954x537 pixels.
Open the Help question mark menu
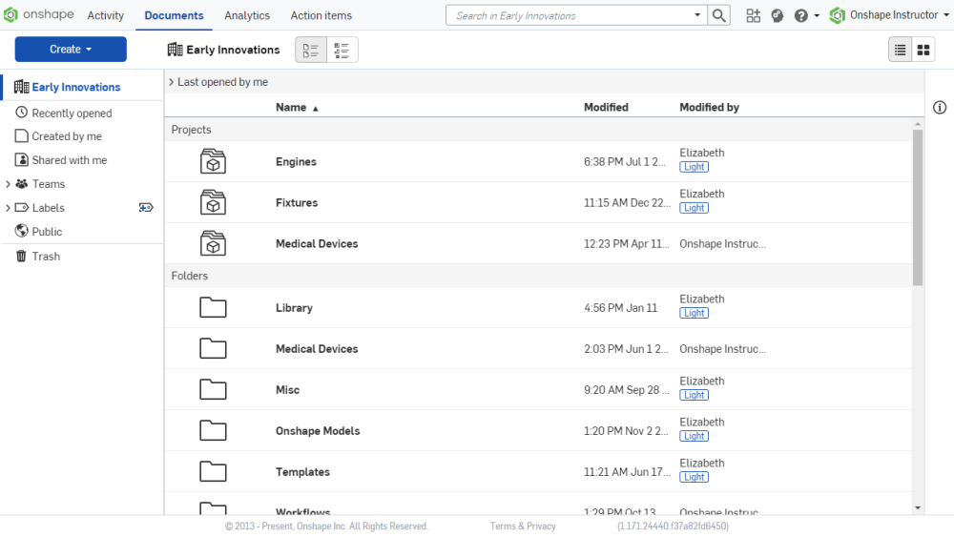pos(801,15)
